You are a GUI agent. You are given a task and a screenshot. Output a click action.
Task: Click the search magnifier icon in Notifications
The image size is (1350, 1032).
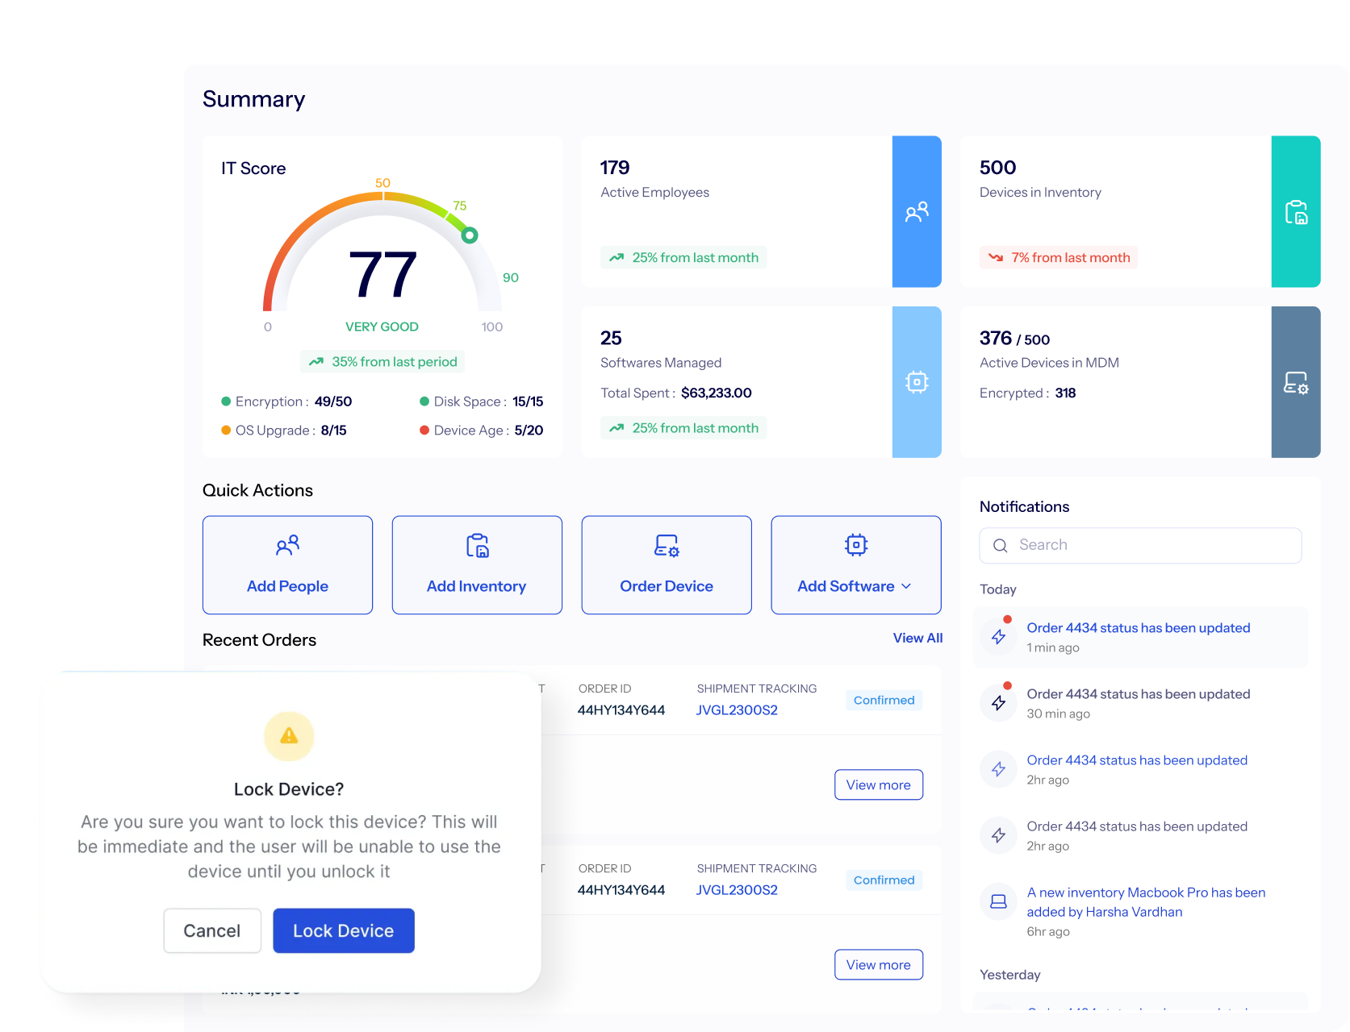pyautogui.click(x=1001, y=546)
